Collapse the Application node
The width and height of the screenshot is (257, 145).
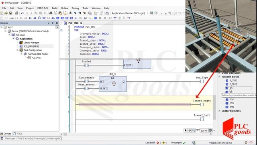tap(13, 39)
